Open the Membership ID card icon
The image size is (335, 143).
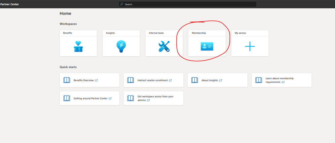click(x=207, y=46)
